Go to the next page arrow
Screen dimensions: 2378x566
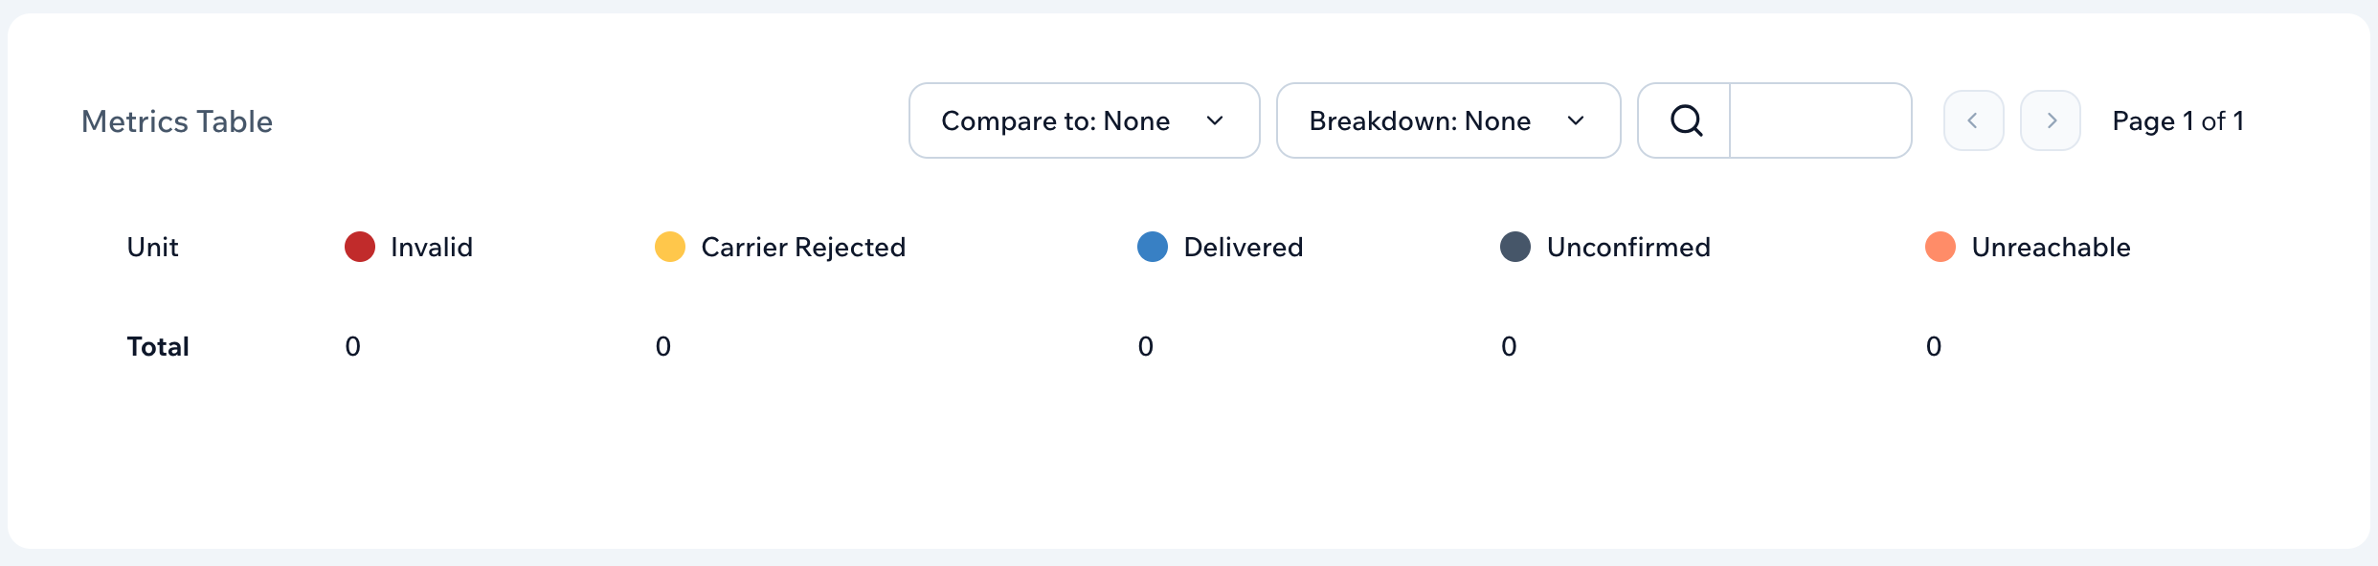click(x=2050, y=120)
